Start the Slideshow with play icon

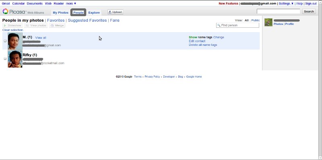tap(12, 25)
